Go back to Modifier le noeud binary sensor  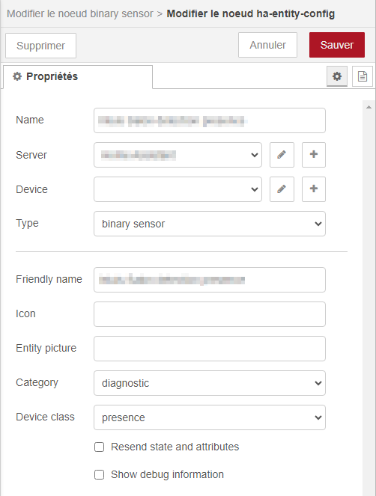(x=80, y=13)
